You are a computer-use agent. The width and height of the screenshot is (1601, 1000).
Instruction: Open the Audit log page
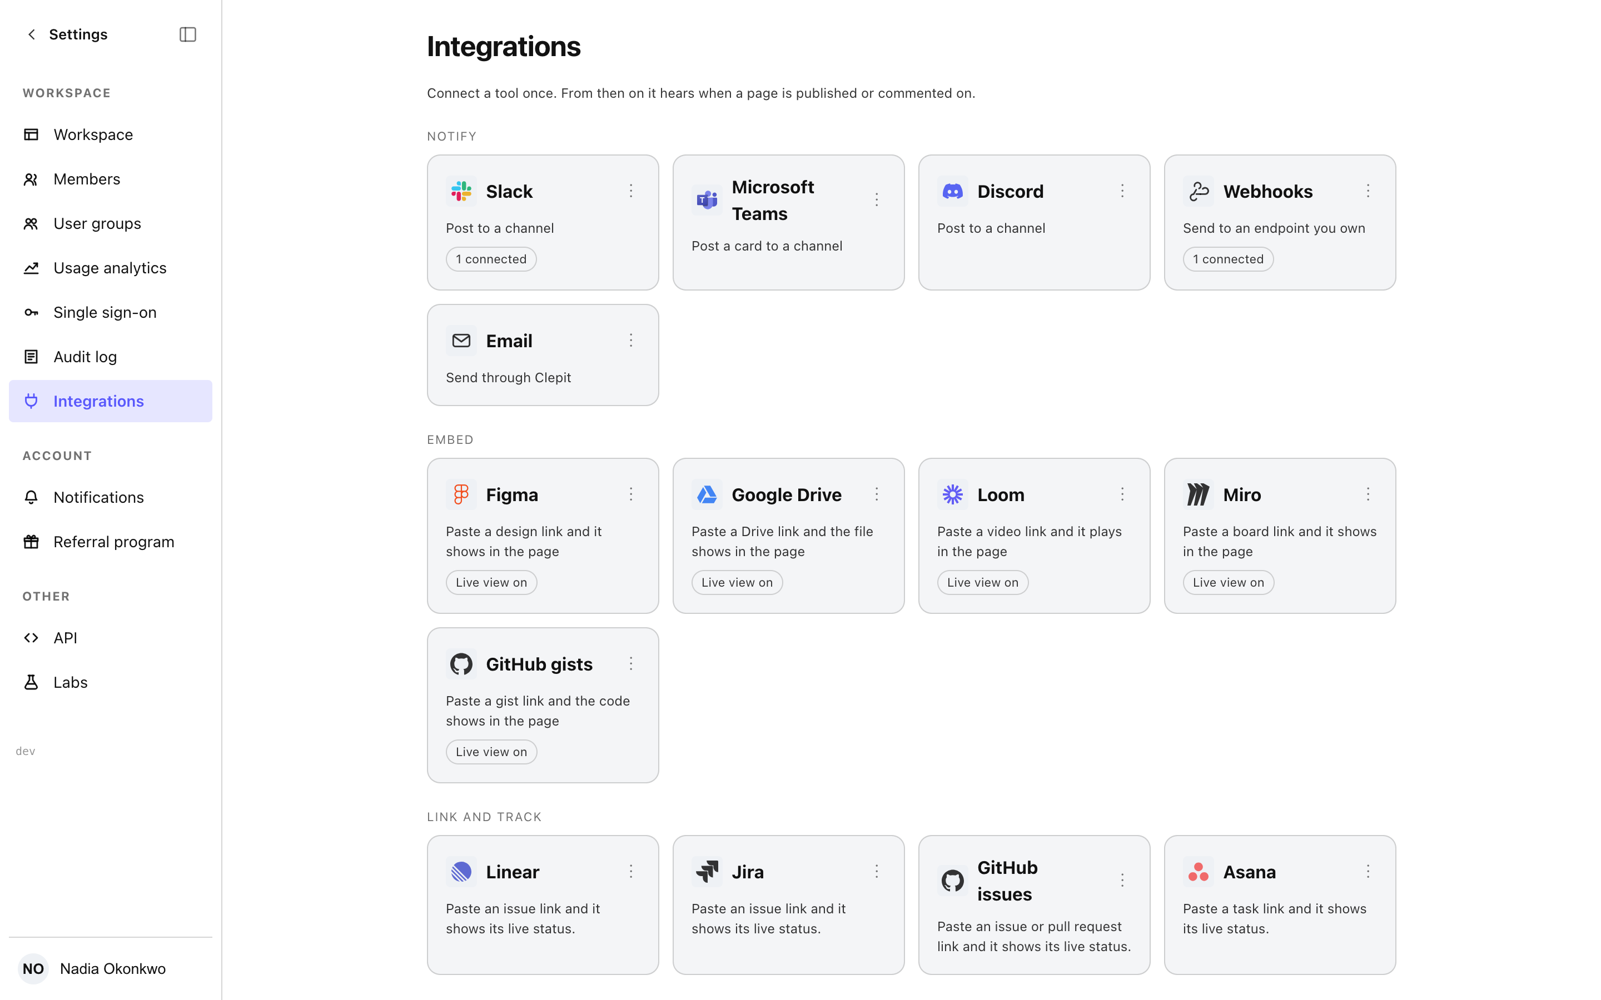111,357
